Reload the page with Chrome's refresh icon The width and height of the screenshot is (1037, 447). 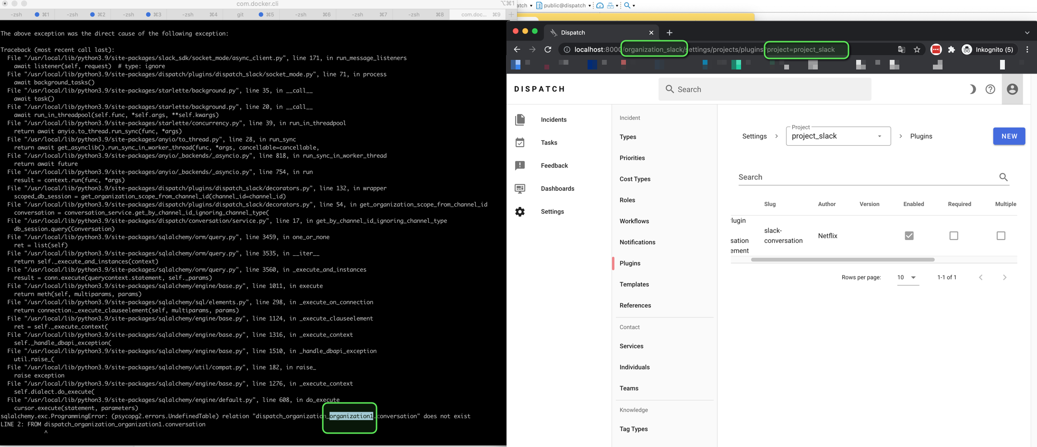[548, 49]
